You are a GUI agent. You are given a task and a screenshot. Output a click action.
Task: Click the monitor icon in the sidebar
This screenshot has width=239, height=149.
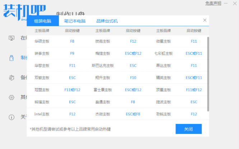click(11, 38)
